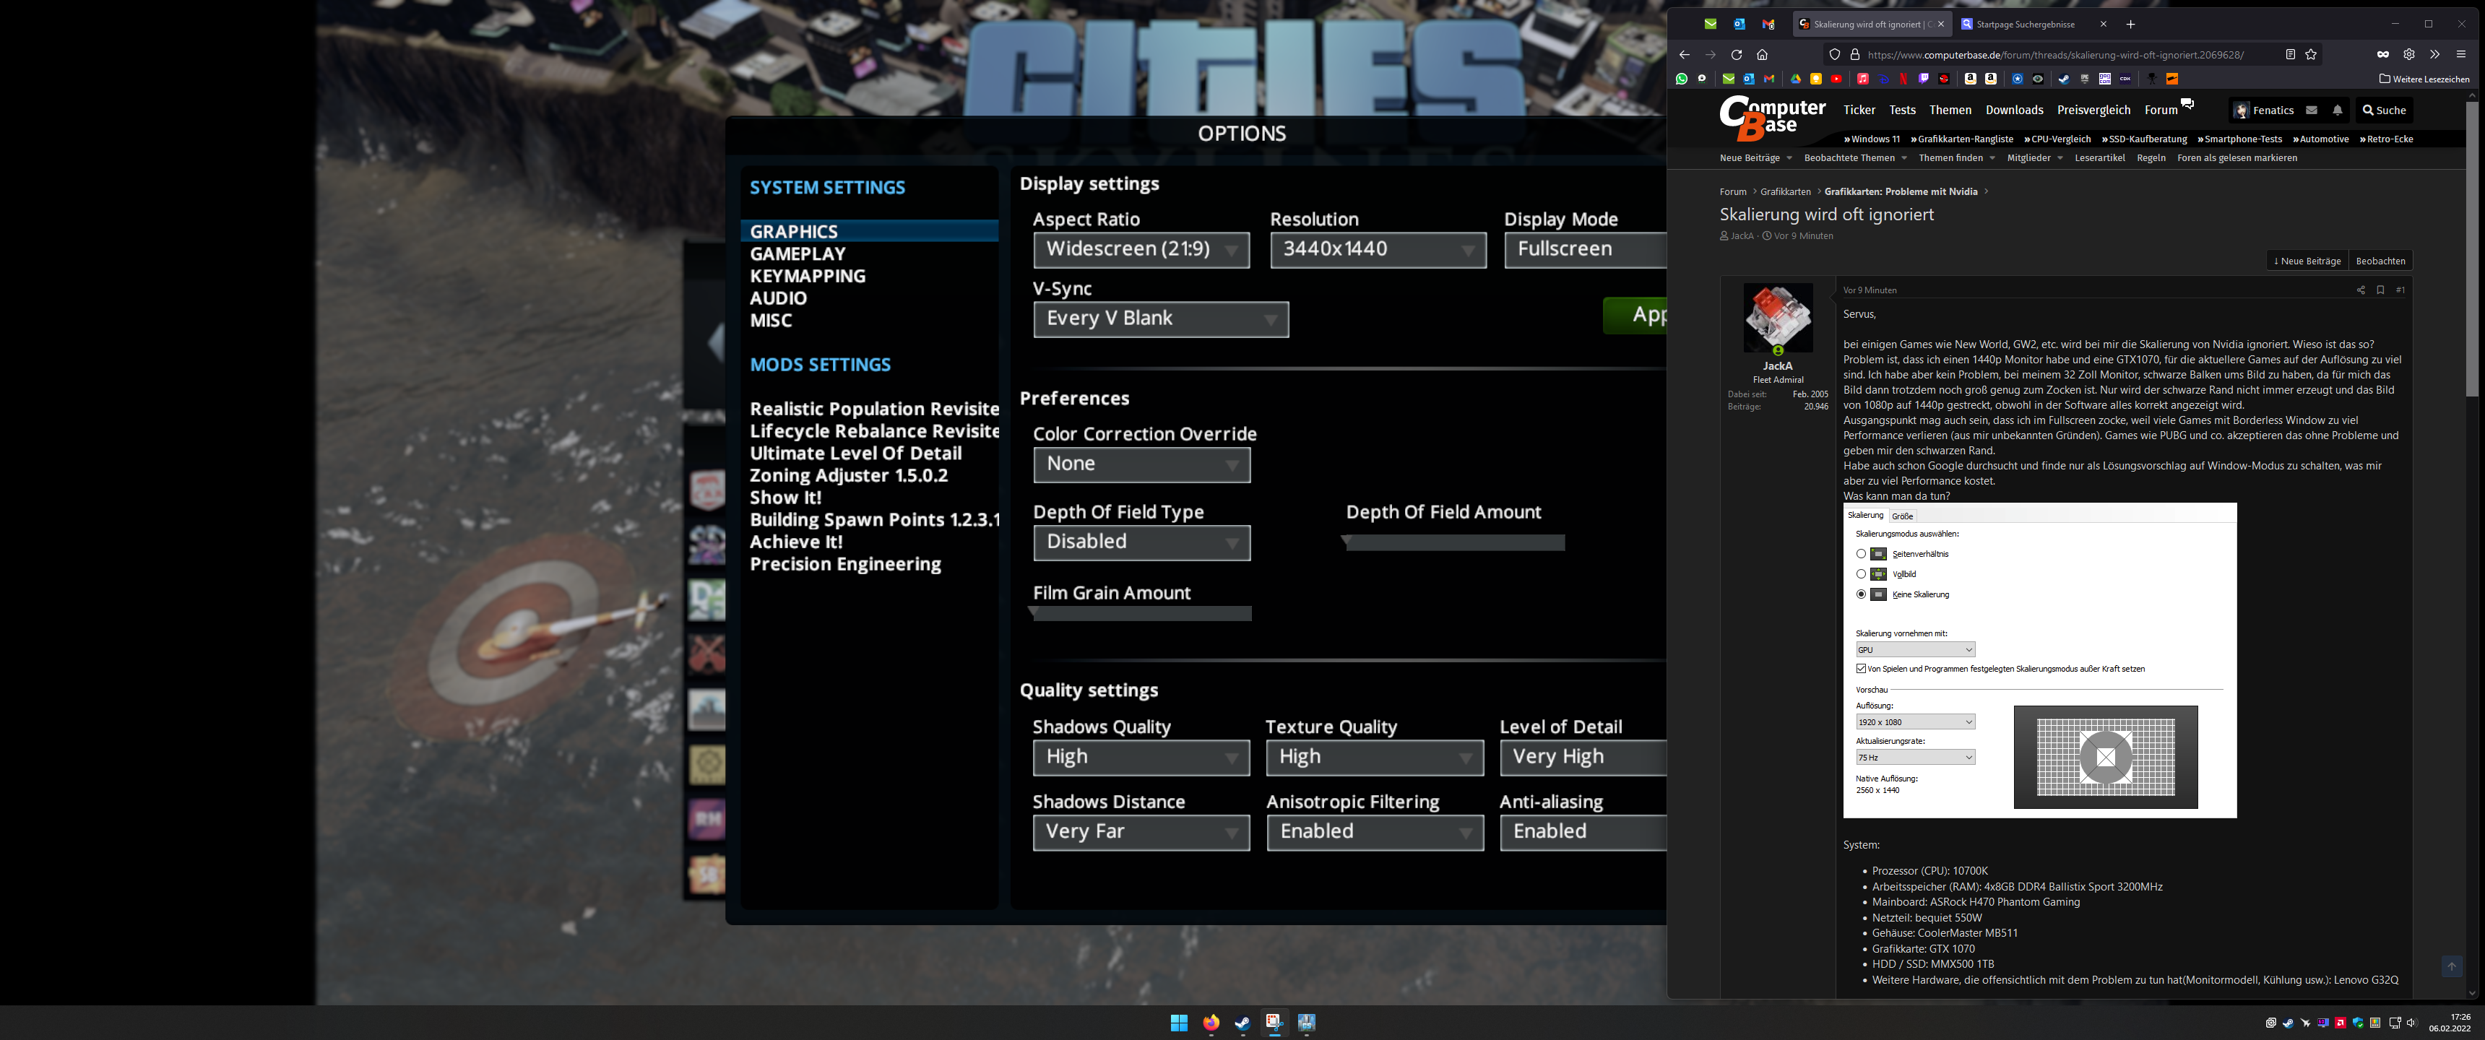This screenshot has height=1040, width=2485.
Task: Open the ComputerBase inbox envelope icon
Action: click(x=2312, y=111)
